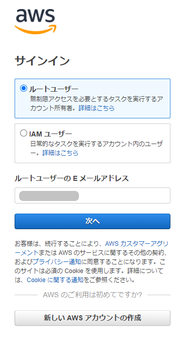183x338 pixels.
Task: Select the IAM ユーザー radio button
Action: pos(24,133)
